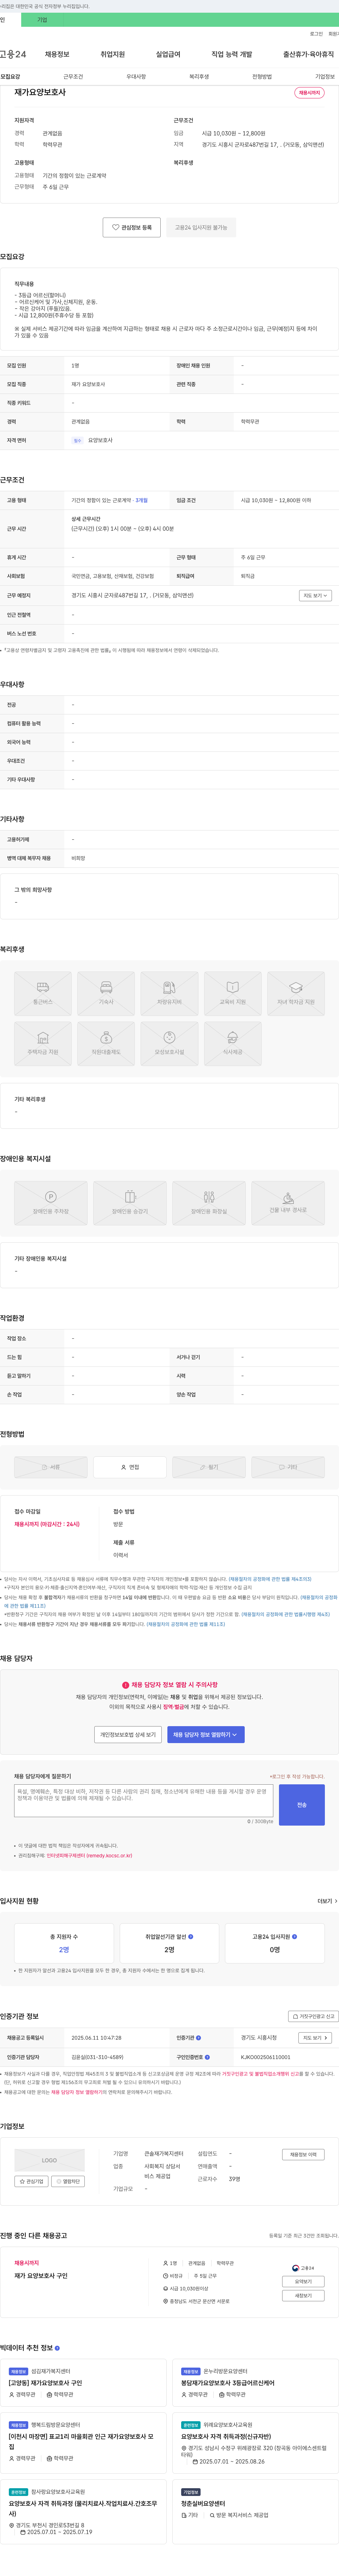Click the 식사제공 welfare icon
Viewport: 339px width, 2576px height.
(x=233, y=1044)
